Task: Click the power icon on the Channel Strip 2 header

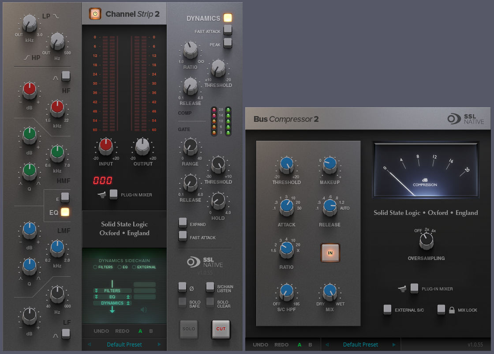Action: point(94,14)
